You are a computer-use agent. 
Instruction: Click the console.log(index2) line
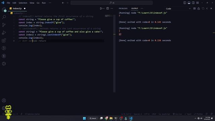31,38
